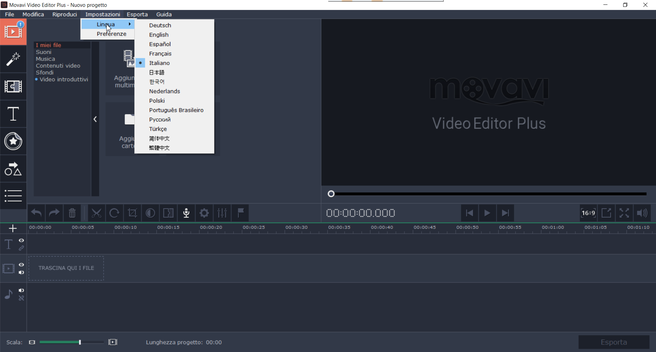Screen dimensions: 656x352
Task: Collapse the media panel with chevron
Action: pyautogui.click(x=95, y=119)
